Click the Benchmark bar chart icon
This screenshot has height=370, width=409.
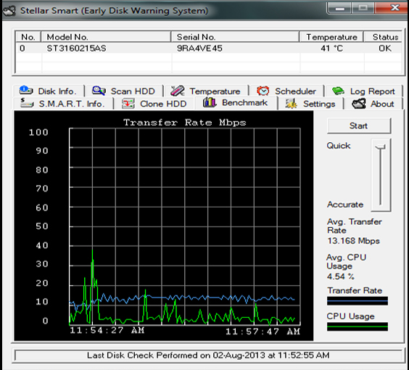pyautogui.click(x=210, y=102)
